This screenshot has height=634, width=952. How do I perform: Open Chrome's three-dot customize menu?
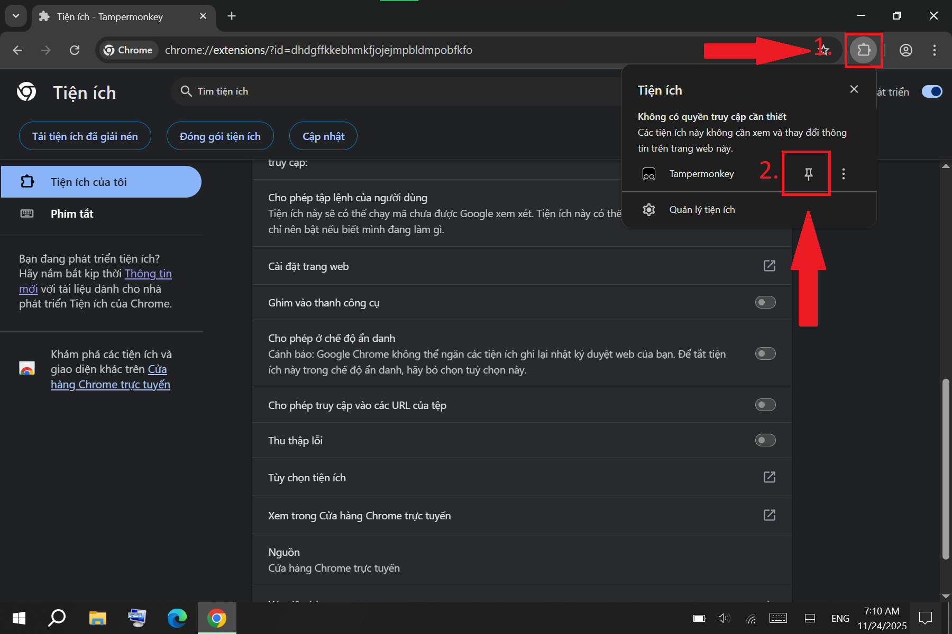pos(934,50)
